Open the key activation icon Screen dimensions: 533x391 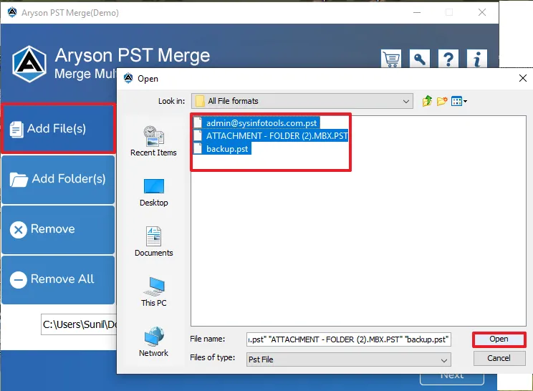[420, 59]
